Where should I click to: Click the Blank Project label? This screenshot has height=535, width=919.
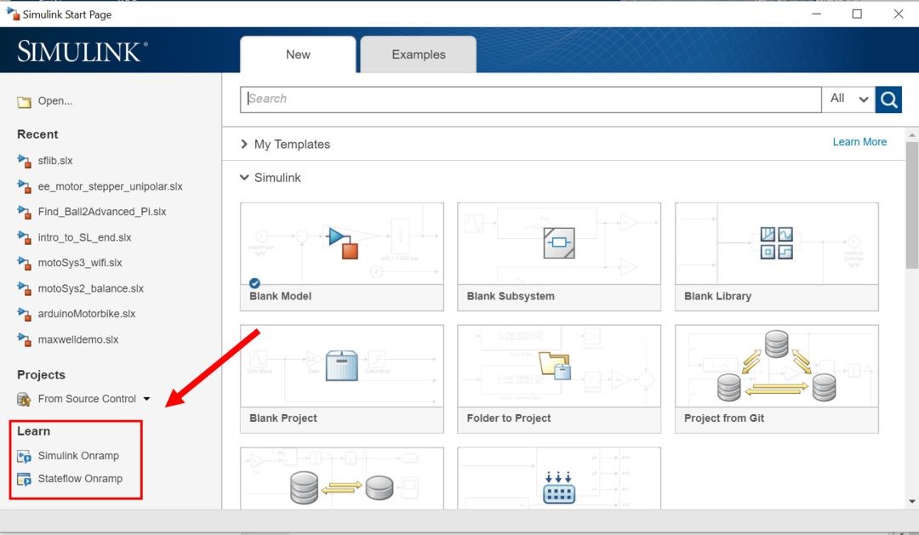(x=283, y=418)
